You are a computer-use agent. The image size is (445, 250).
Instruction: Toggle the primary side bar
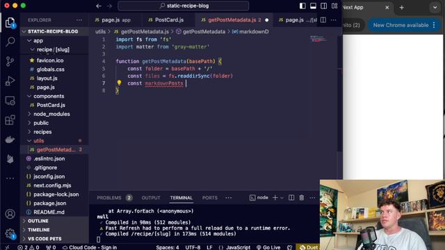(x=302, y=6)
